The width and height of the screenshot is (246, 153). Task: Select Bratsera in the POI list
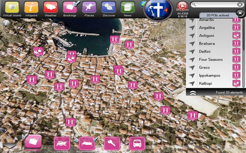(207, 43)
